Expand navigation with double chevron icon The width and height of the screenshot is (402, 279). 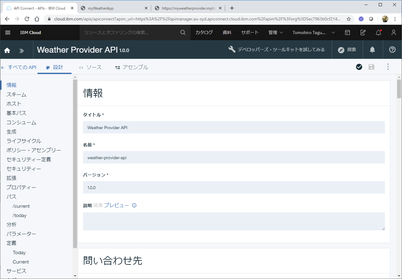point(21,50)
